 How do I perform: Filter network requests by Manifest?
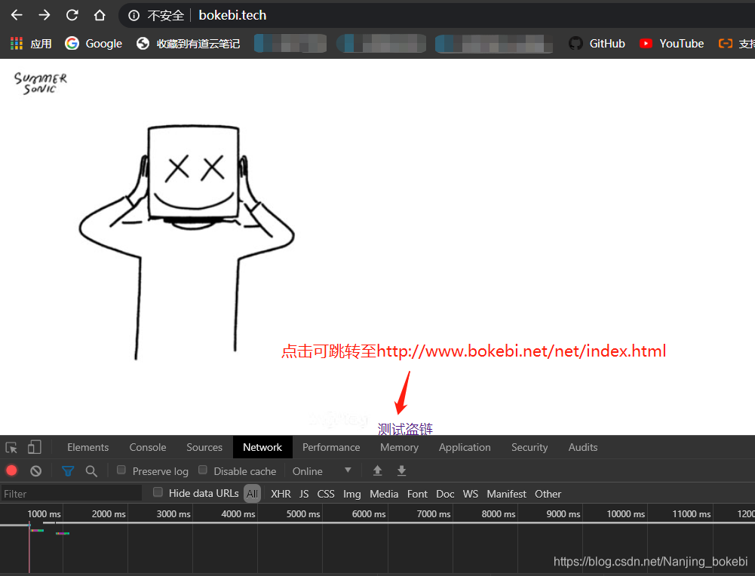pos(507,494)
